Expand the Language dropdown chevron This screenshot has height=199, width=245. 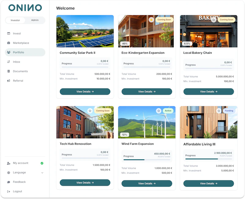click(42, 173)
